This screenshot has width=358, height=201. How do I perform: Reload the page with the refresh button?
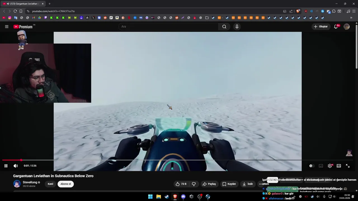[x=15, y=11]
